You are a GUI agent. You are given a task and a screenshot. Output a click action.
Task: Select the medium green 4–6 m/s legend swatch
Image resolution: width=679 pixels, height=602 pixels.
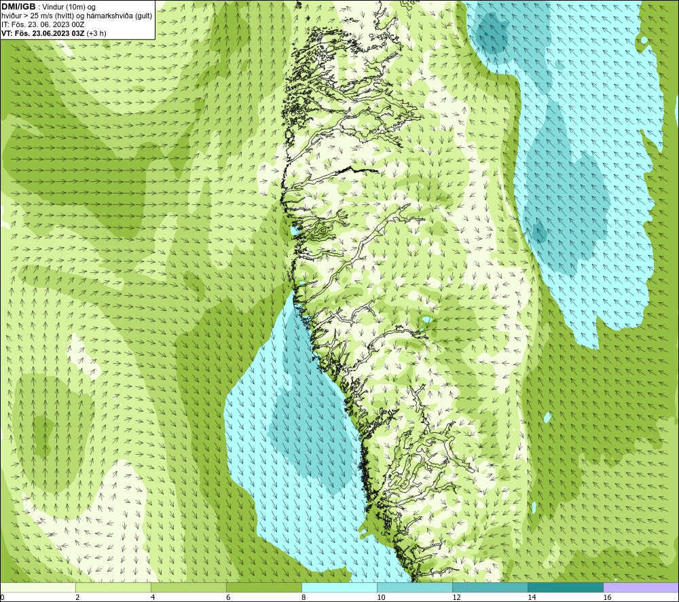pos(188,587)
